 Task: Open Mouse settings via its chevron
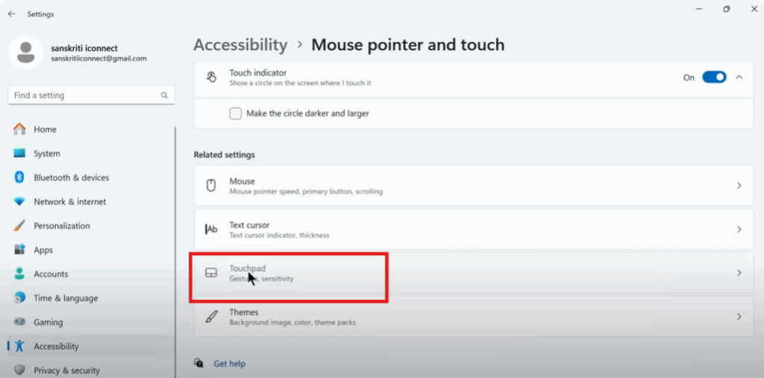point(739,186)
